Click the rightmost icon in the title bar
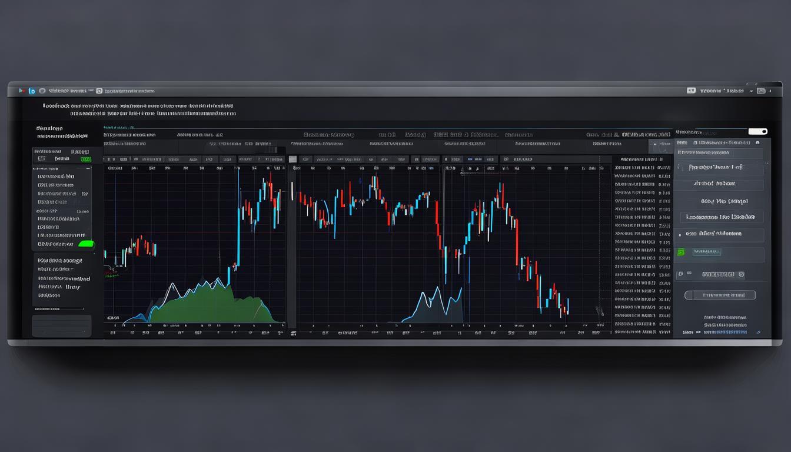Image resolution: width=791 pixels, height=452 pixels. click(761, 91)
